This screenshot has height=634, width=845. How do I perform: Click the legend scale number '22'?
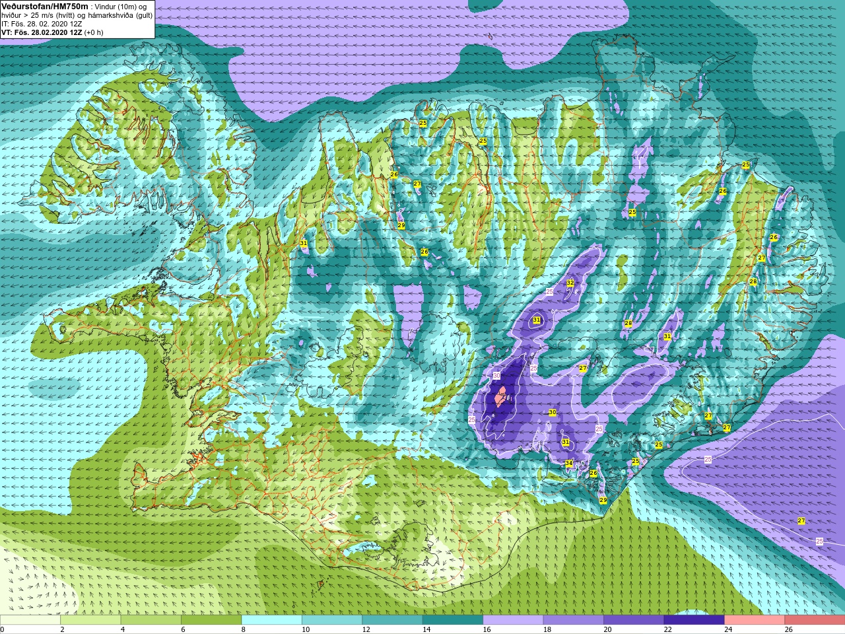click(x=668, y=629)
